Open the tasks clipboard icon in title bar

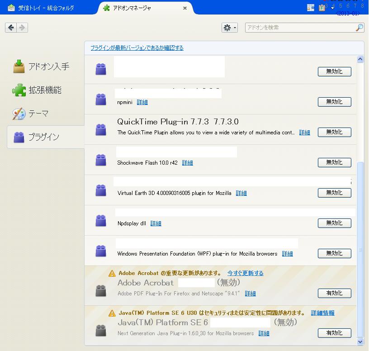(x=322, y=8)
